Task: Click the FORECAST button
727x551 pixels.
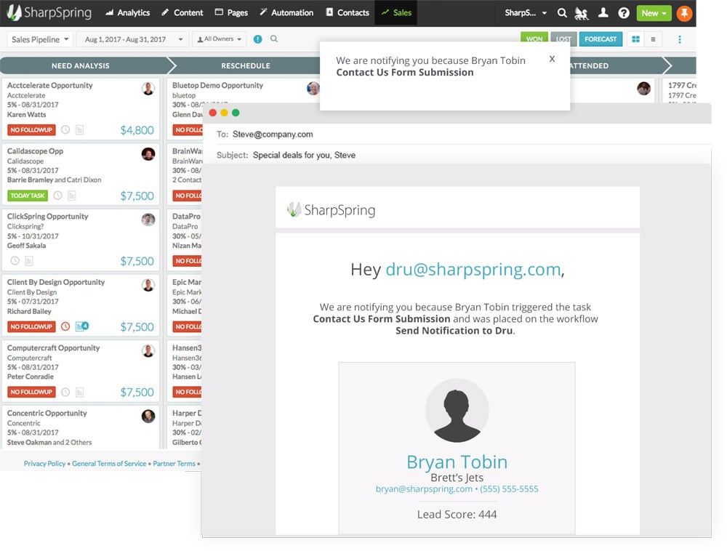Action: pyautogui.click(x=601, y=39)
